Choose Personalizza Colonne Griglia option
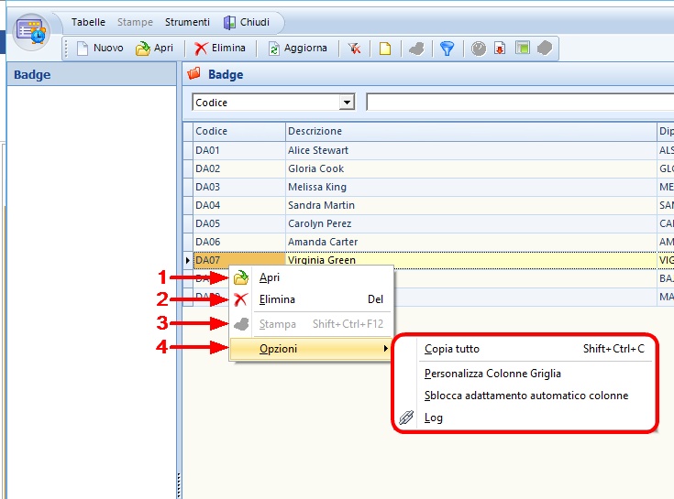674x499 pixels. tap(492, 373)
